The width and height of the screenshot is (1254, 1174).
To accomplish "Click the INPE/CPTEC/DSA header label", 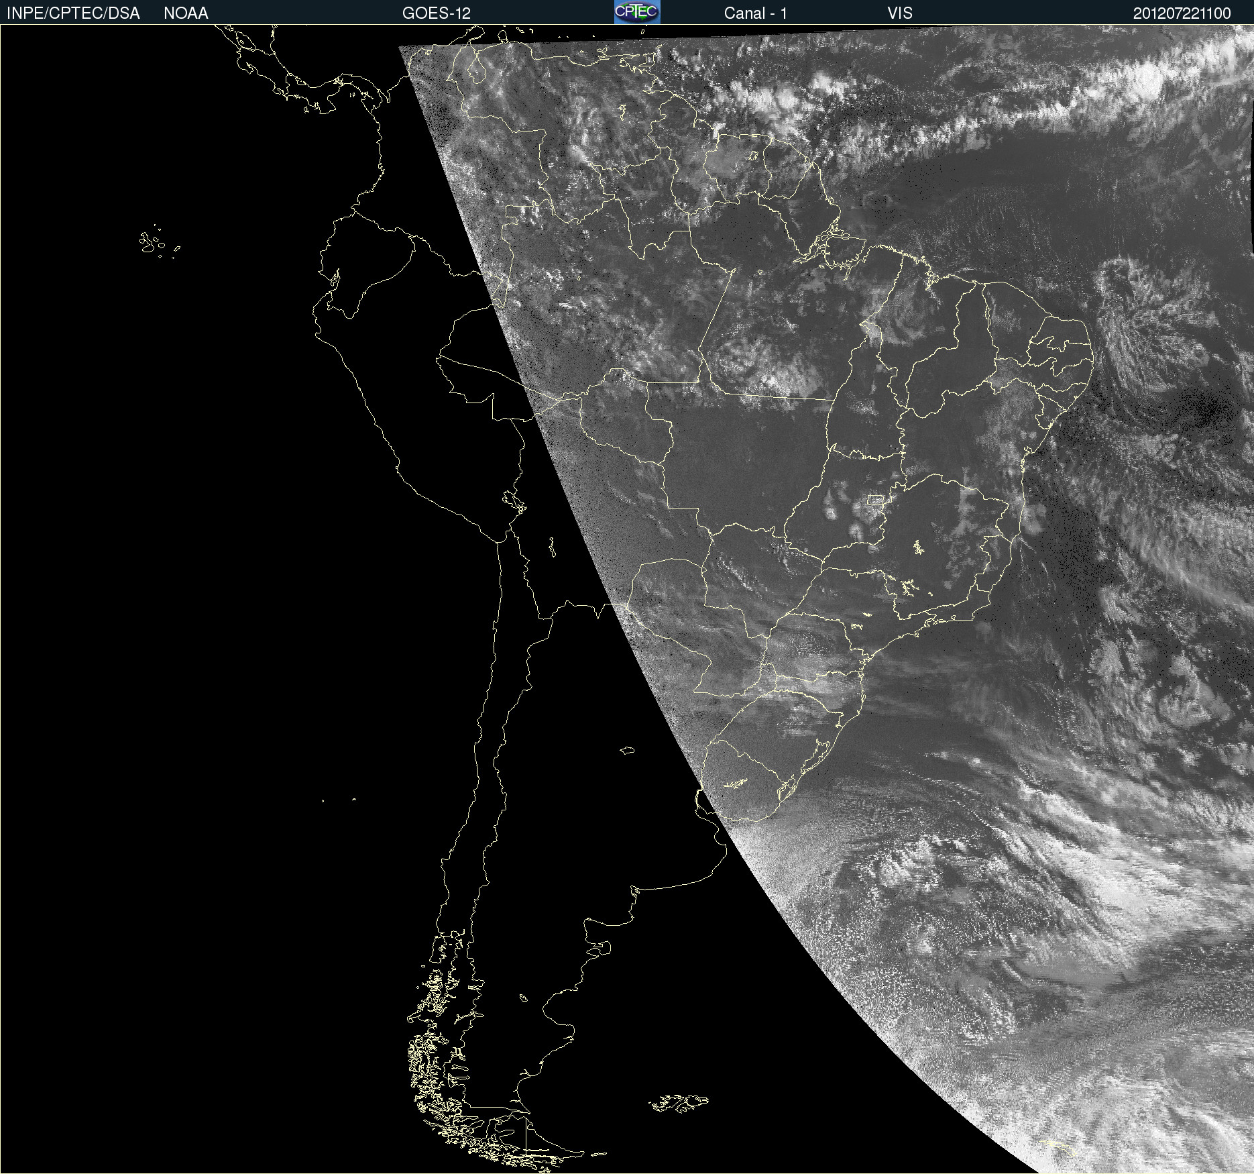I will pos(73,13).
